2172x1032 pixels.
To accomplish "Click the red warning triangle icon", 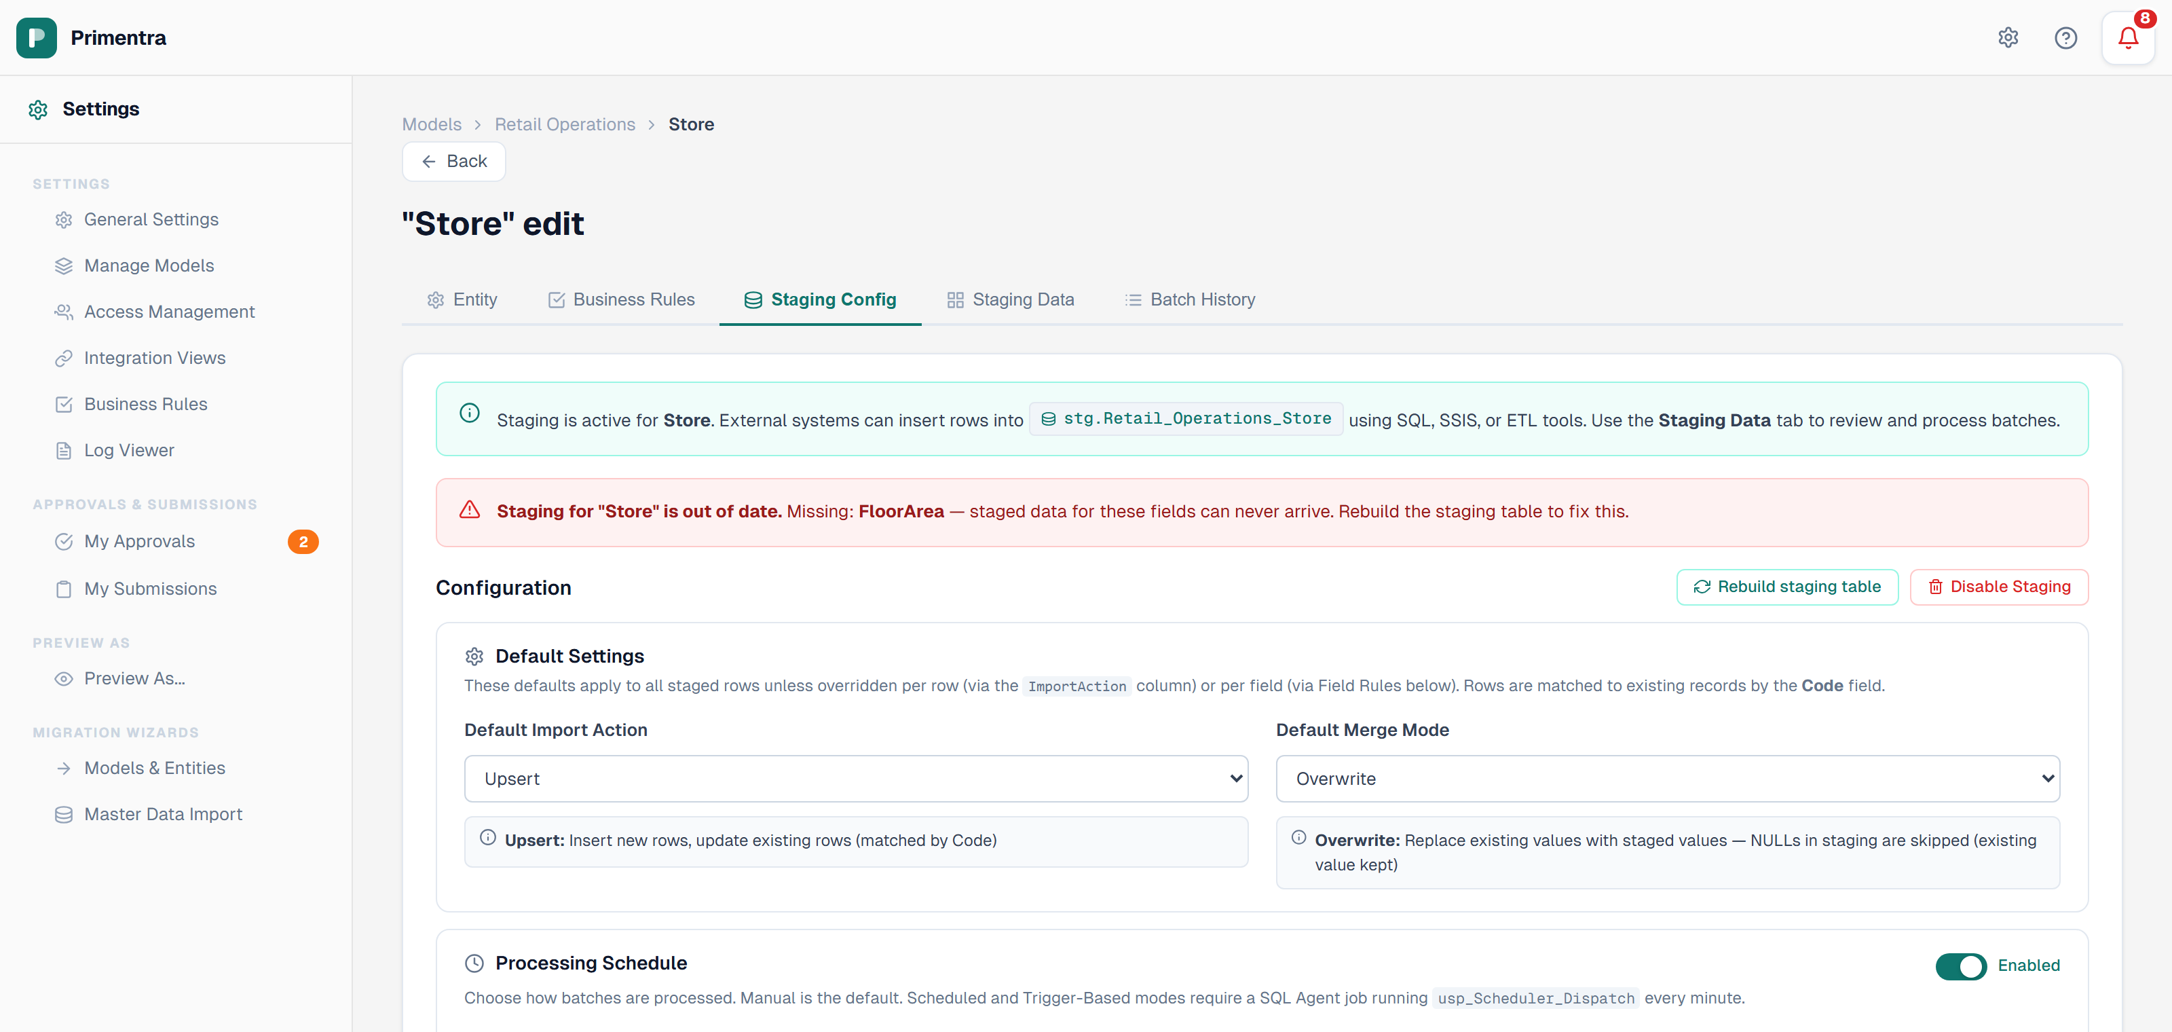I will click(470, 510).
